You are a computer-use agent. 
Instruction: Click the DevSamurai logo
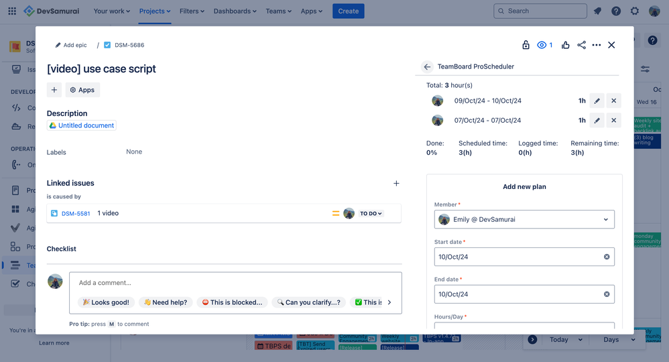pyautogui.click(x=51, y=11)
